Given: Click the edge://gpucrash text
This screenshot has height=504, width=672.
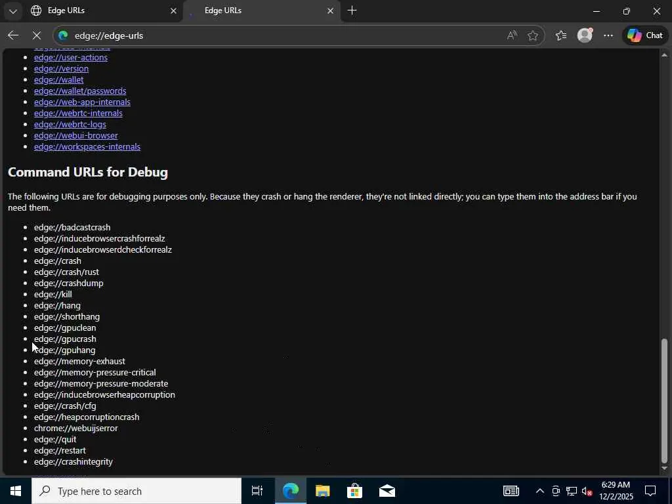Looking at the screenshot, I should [x=65, y=339].
